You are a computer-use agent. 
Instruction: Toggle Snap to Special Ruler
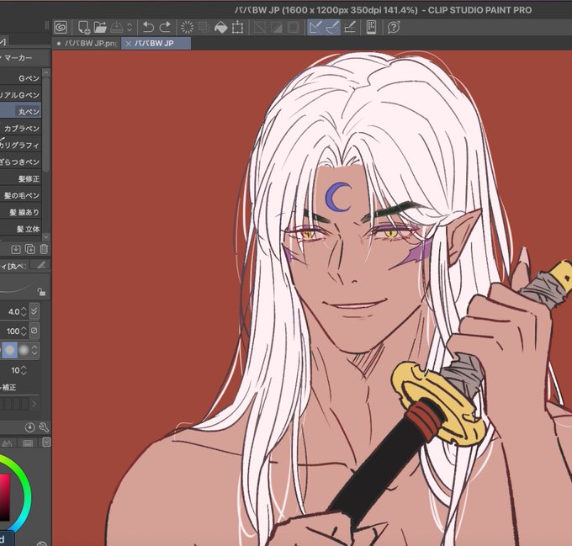332,28
